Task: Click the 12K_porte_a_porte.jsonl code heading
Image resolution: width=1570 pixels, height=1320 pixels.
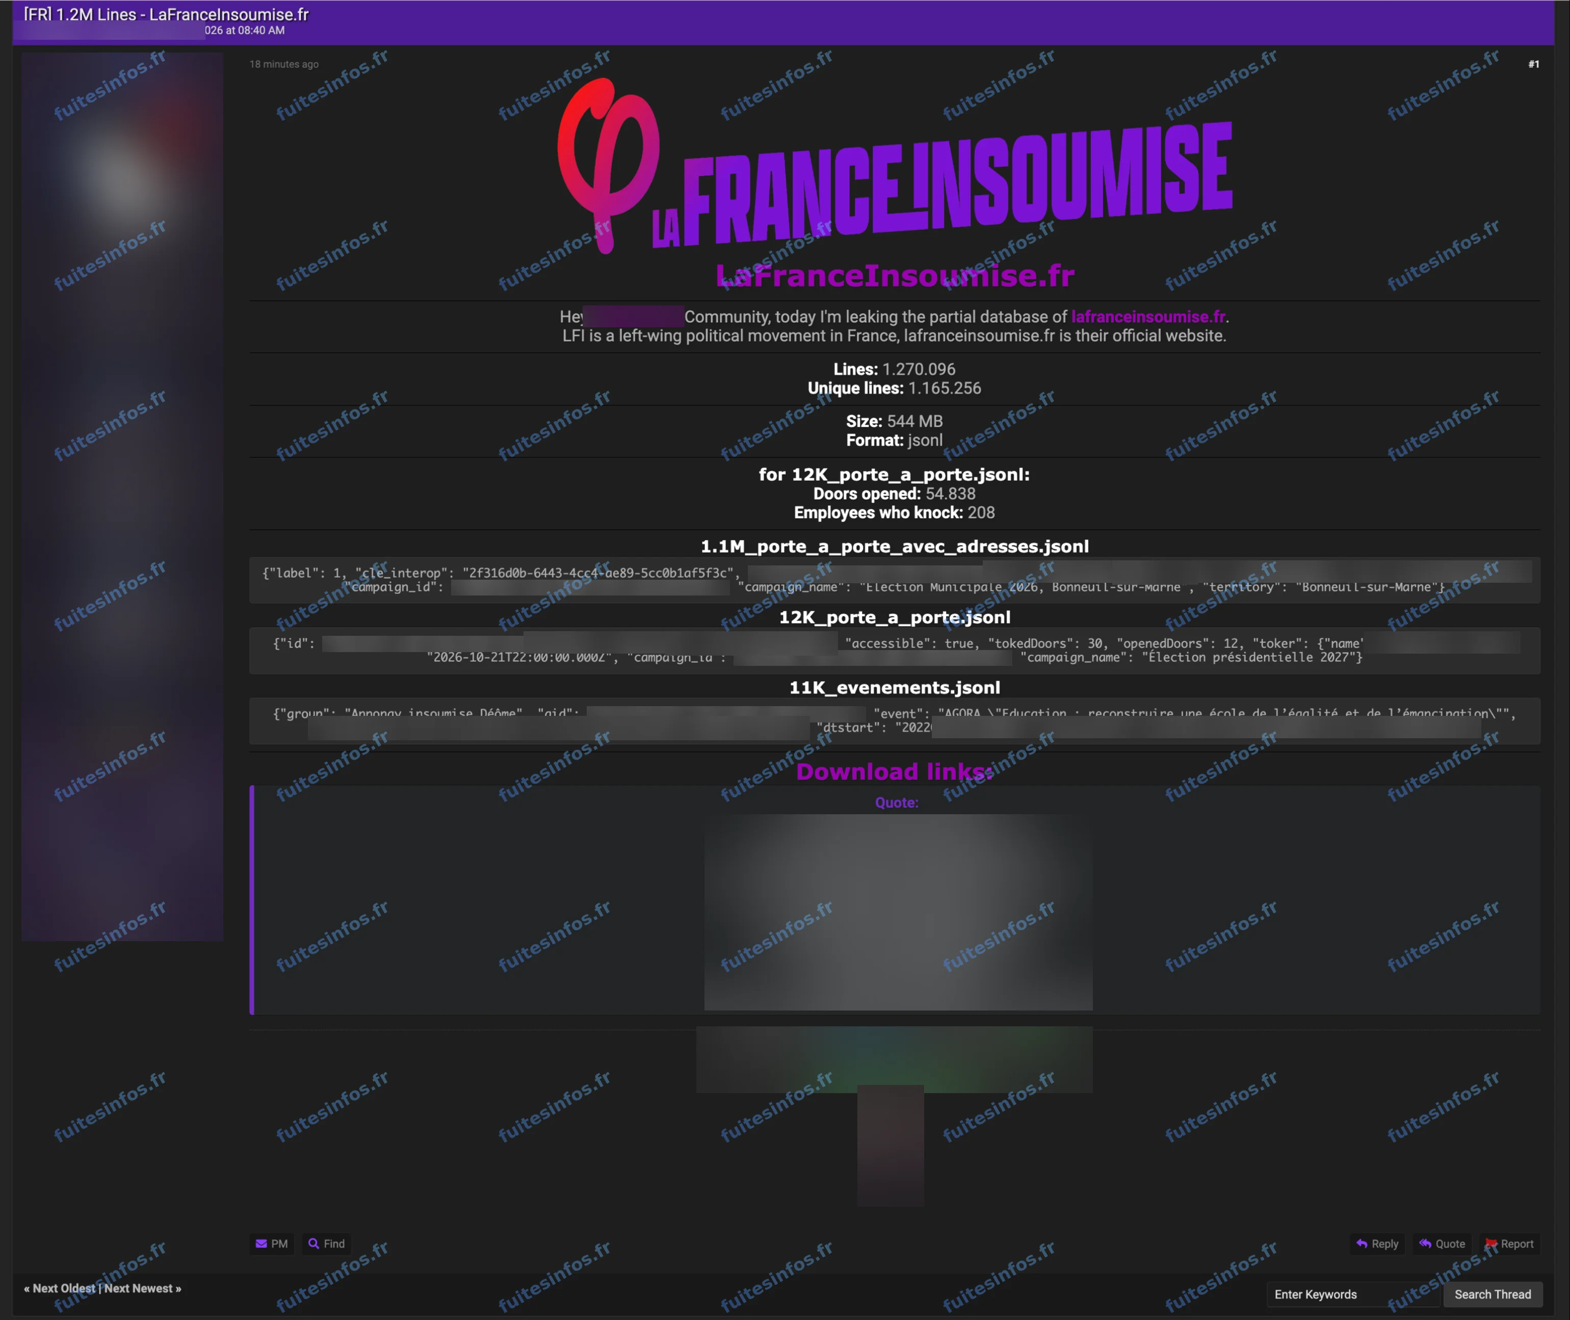Action: click(895, 617)
